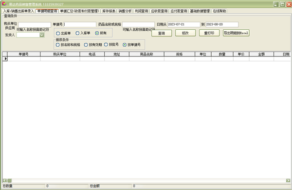Click the 总金额 status bar label

pyautogui.click(x=94, y=186)
